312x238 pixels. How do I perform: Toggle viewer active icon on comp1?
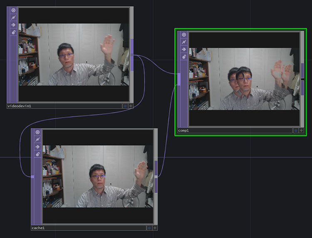tap(184, 35)
